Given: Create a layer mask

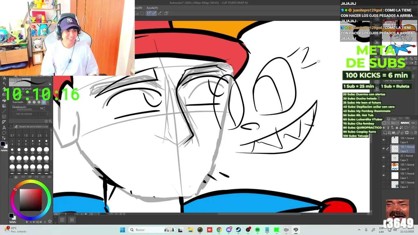Looking at the screenshot, I should (407, 133).
